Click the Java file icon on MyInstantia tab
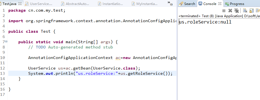The height and width of the screenshot is (100, 260). coord(133,4)
